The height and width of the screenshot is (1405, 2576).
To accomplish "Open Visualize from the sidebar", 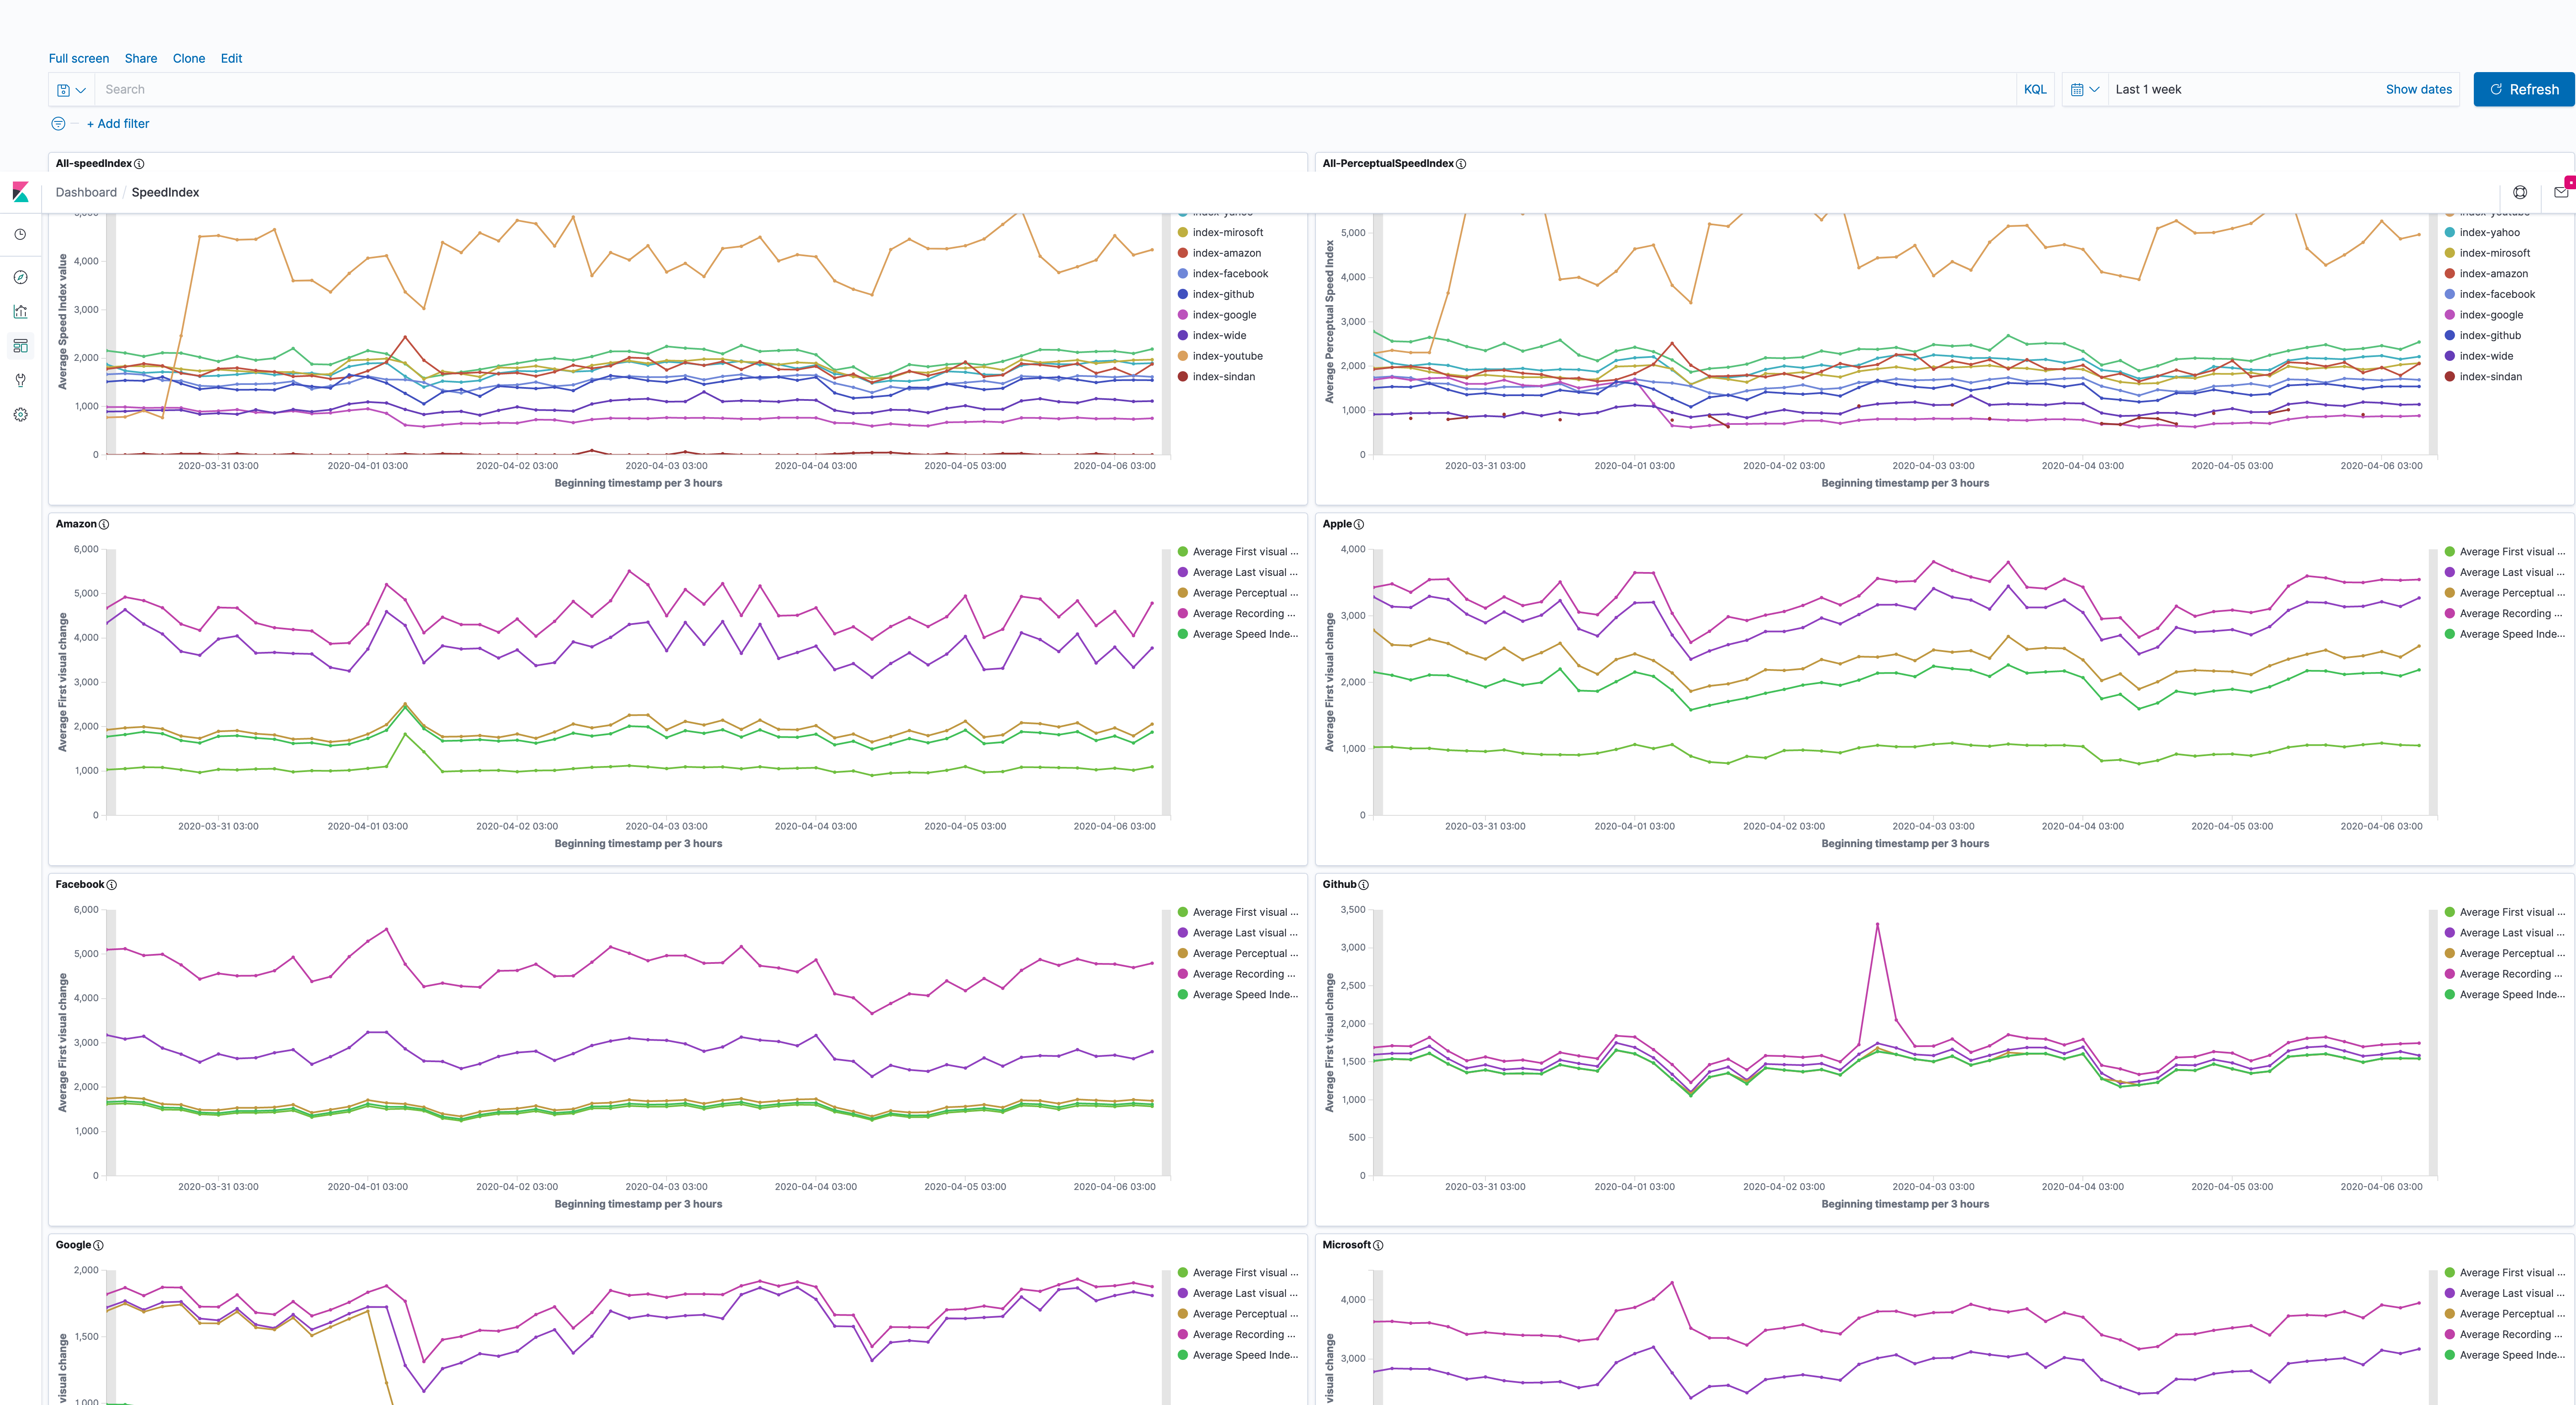I will [20, 312].
